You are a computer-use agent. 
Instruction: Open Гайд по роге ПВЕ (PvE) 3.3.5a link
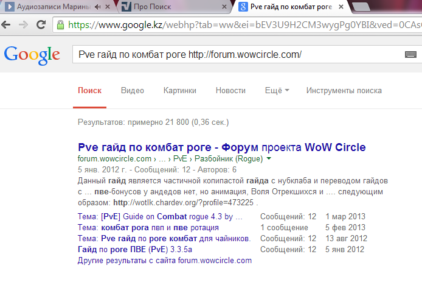pyautogui.click(x=135, y=249)
